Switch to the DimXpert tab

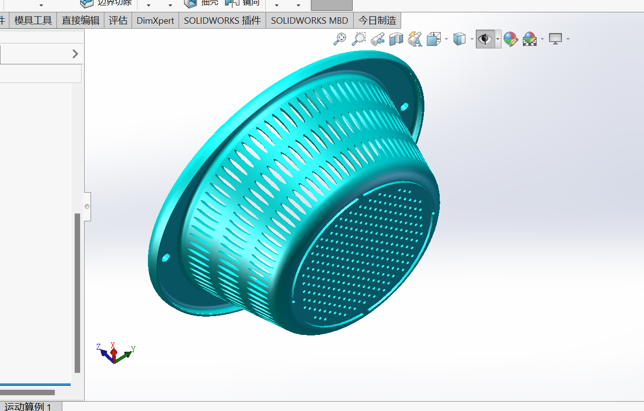155,21
